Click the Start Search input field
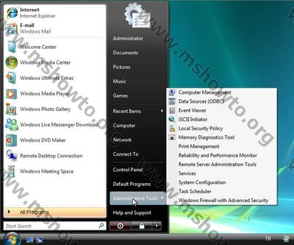This screenshot has height=245, width=294. coord(55,226)
